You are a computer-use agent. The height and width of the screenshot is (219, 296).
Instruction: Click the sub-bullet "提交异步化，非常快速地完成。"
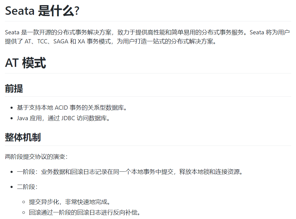(x=70, y=202)
